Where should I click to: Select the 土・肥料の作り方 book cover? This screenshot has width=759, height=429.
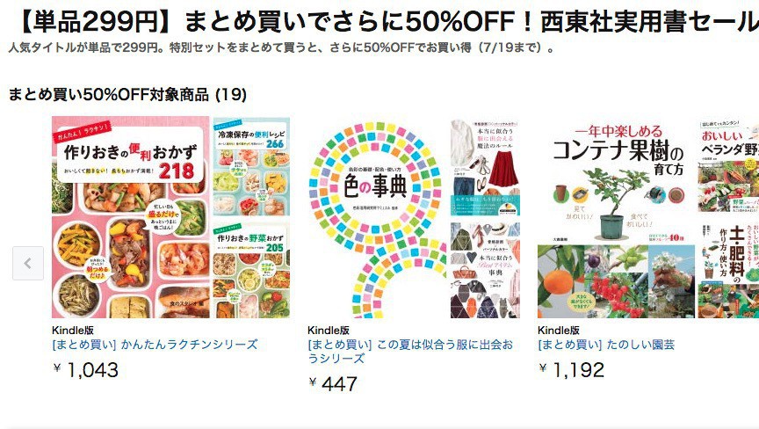pos(728,269)
